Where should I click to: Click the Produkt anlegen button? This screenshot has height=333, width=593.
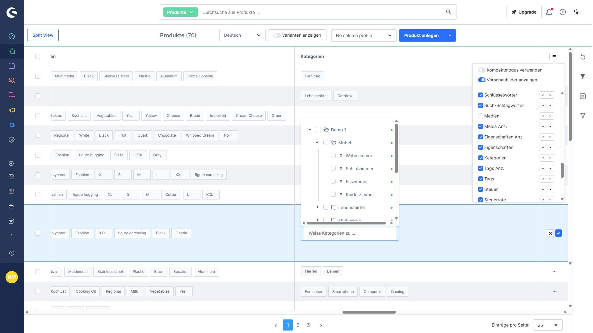(421, 35)
